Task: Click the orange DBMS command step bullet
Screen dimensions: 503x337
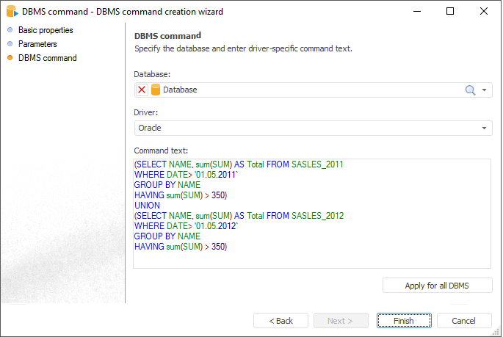Action: click(10, 58)
